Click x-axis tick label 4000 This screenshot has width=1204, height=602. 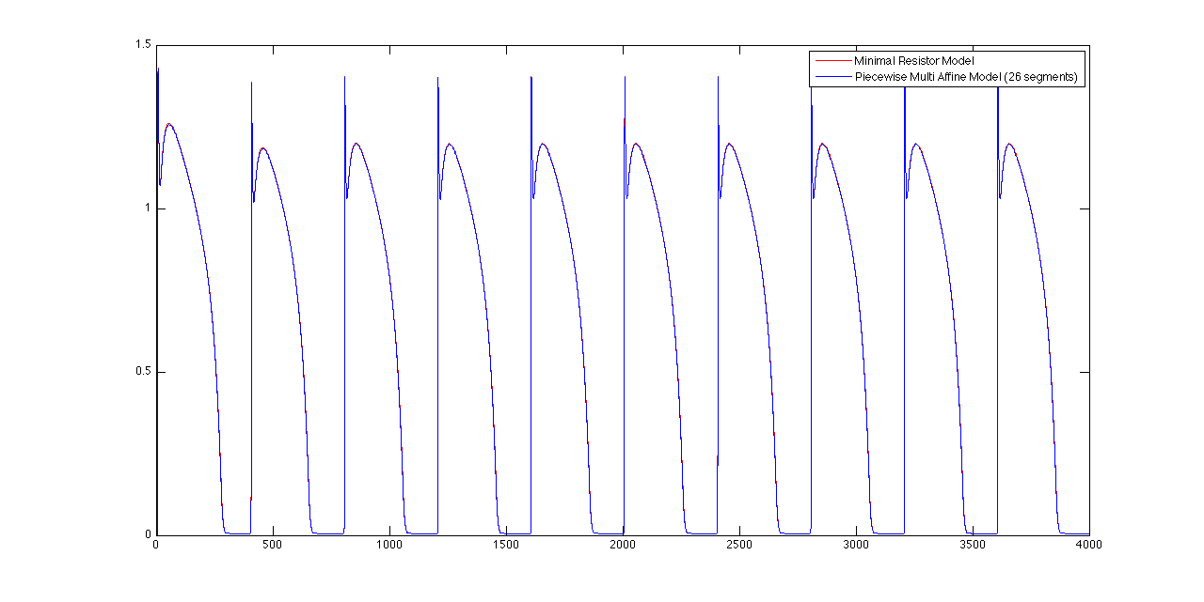click(1089, 544)
